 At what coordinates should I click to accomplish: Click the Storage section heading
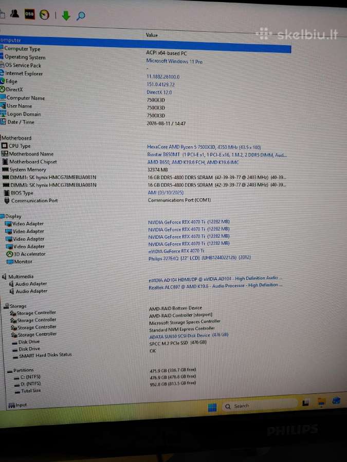tap(18, 306)
